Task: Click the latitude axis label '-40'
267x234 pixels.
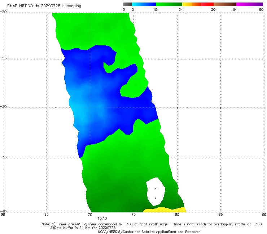Action: [x=3, y=211]
